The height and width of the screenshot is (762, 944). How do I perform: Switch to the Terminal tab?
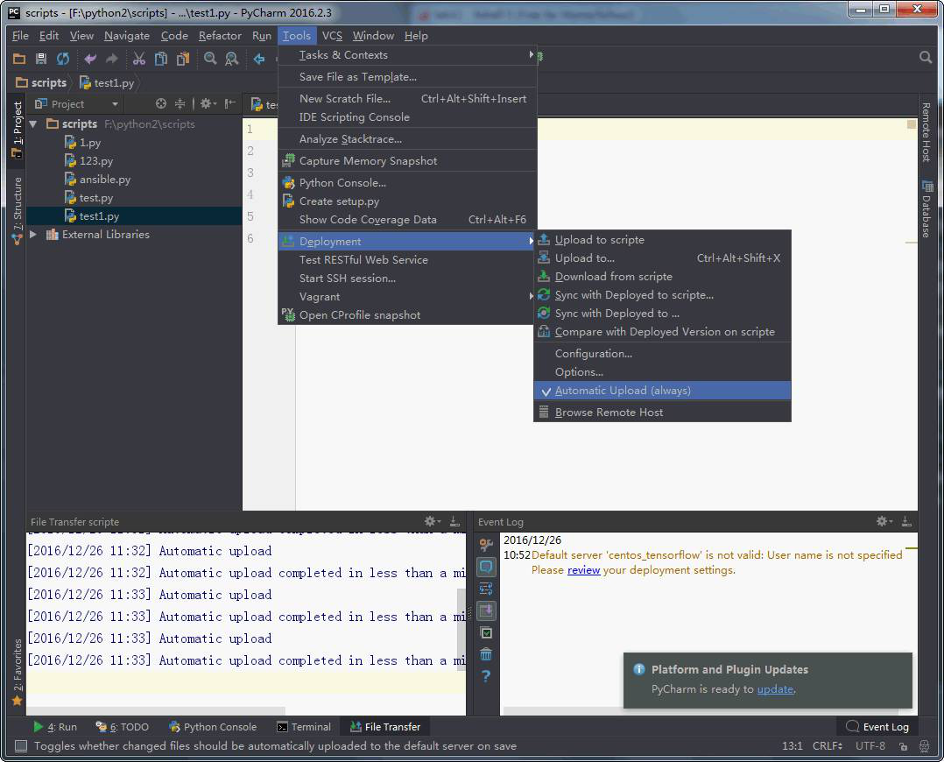click(x=304, y=727)
